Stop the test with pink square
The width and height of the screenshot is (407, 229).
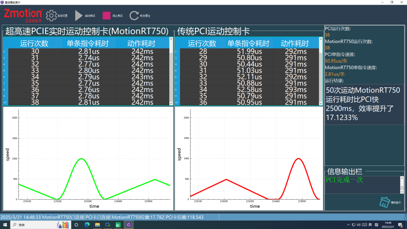107,15
